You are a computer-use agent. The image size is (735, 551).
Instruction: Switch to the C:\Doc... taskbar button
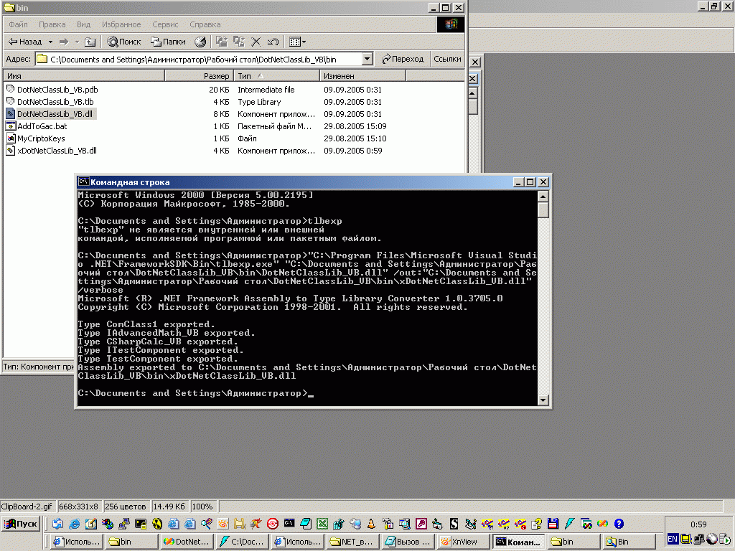tap(243, 542)
